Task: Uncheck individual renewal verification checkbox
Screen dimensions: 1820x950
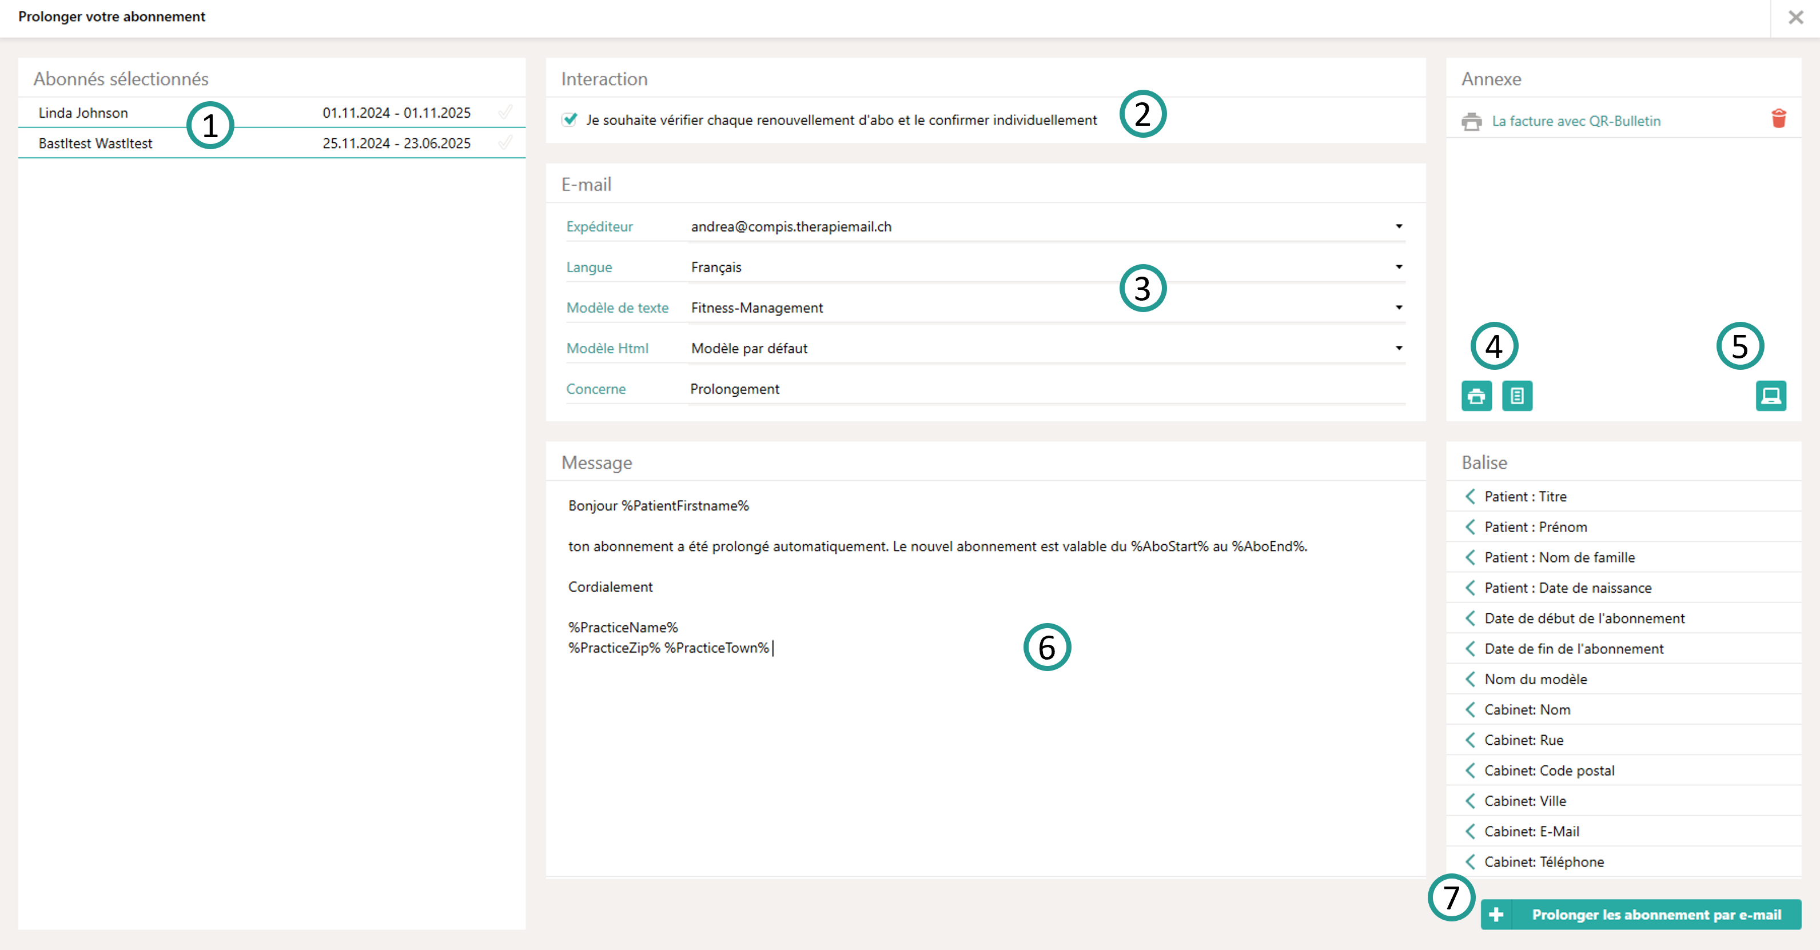Action: (570, 119)
